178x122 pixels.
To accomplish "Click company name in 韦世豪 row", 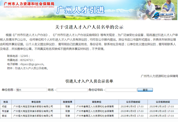I will (33, 111).
